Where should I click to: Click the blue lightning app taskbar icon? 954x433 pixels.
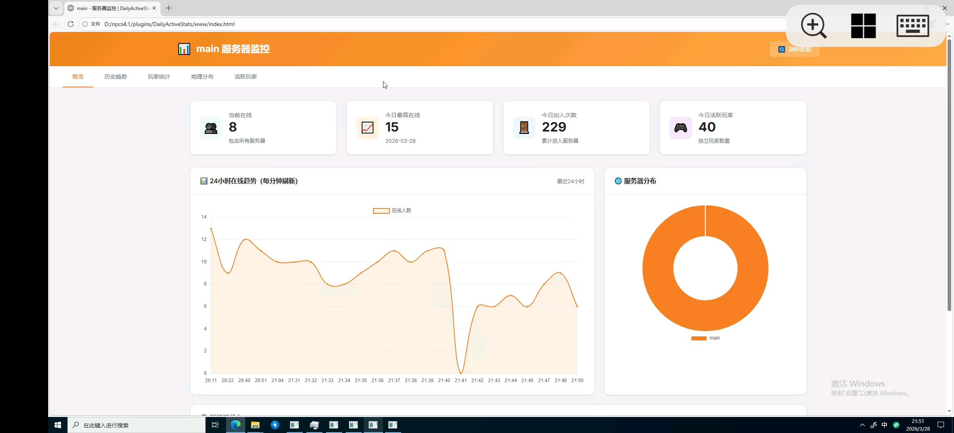275,425
